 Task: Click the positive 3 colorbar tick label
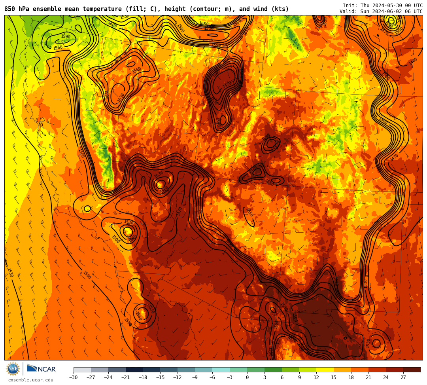click(x=265, y=377)
